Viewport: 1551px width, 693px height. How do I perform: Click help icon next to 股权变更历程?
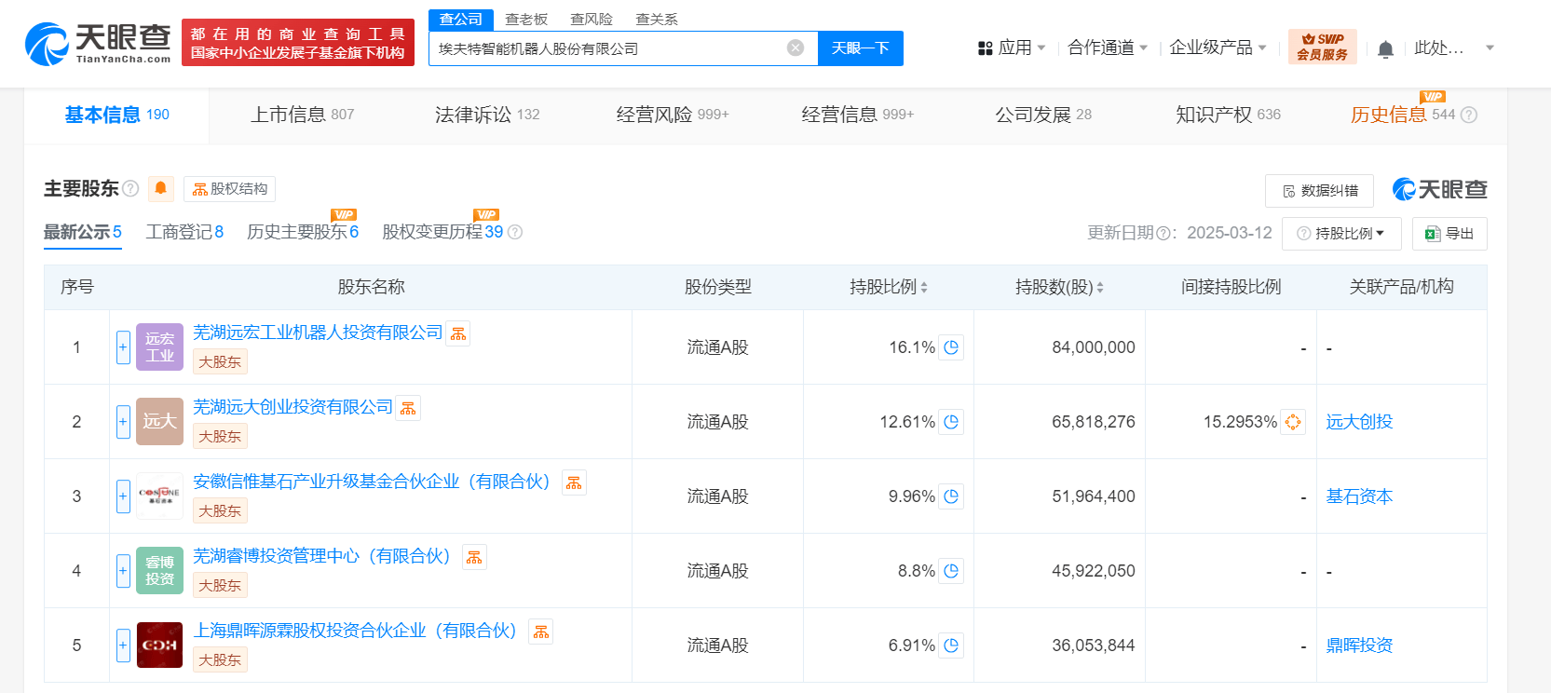515,232
